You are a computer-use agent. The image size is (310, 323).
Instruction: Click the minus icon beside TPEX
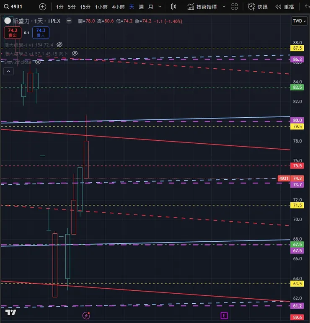click(x=69, y=21)
